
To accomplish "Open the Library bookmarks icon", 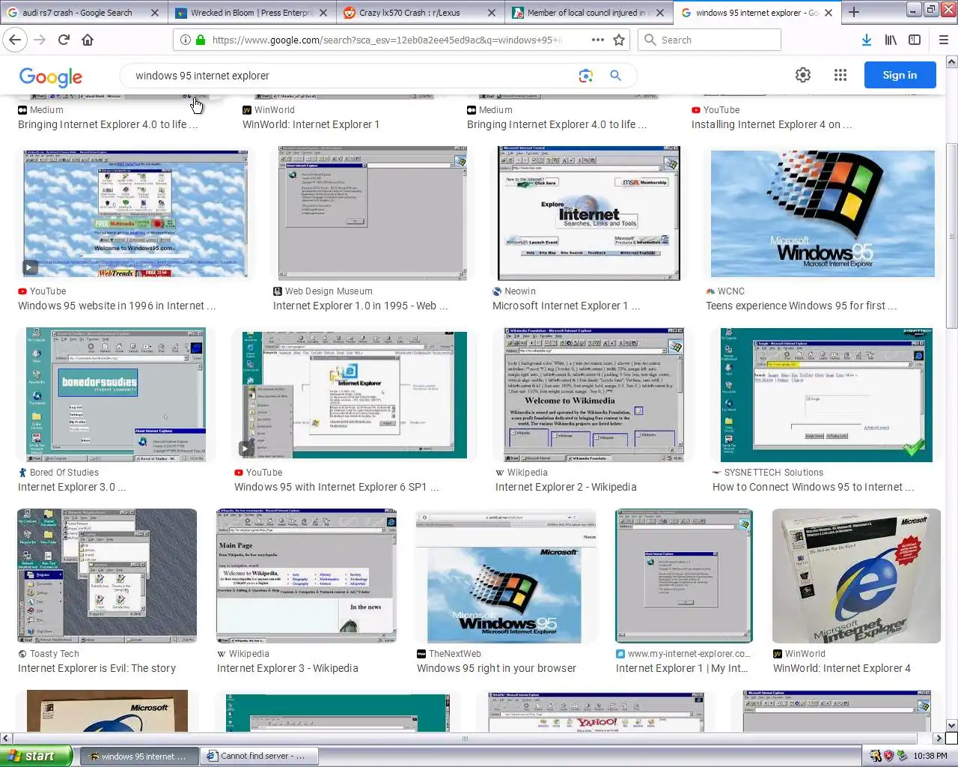I will (891, 40).
